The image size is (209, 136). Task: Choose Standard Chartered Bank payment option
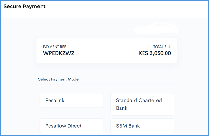(142, 104)
